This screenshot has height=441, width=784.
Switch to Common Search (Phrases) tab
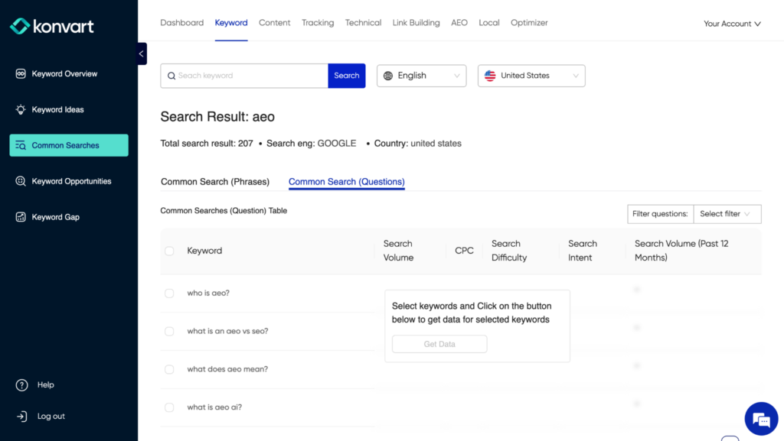click(x=215, y=182)
